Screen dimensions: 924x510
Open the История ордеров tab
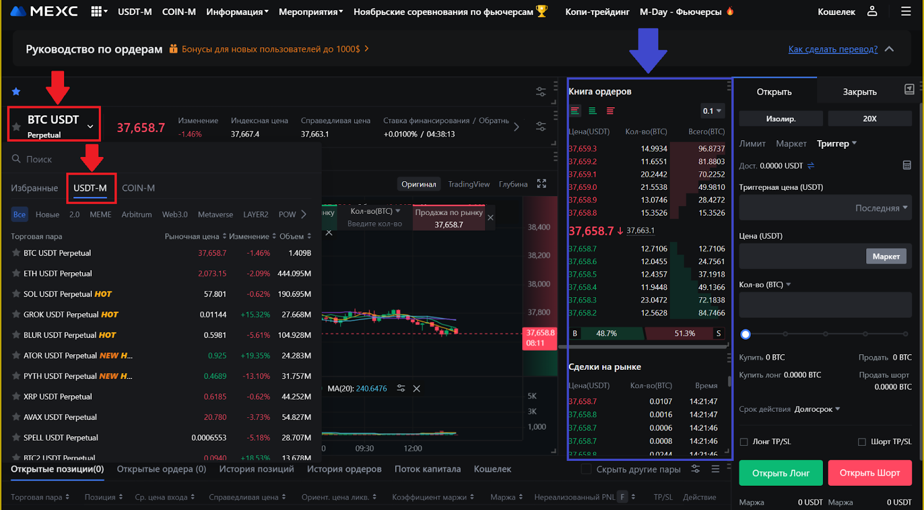click(x=344, y=469)
